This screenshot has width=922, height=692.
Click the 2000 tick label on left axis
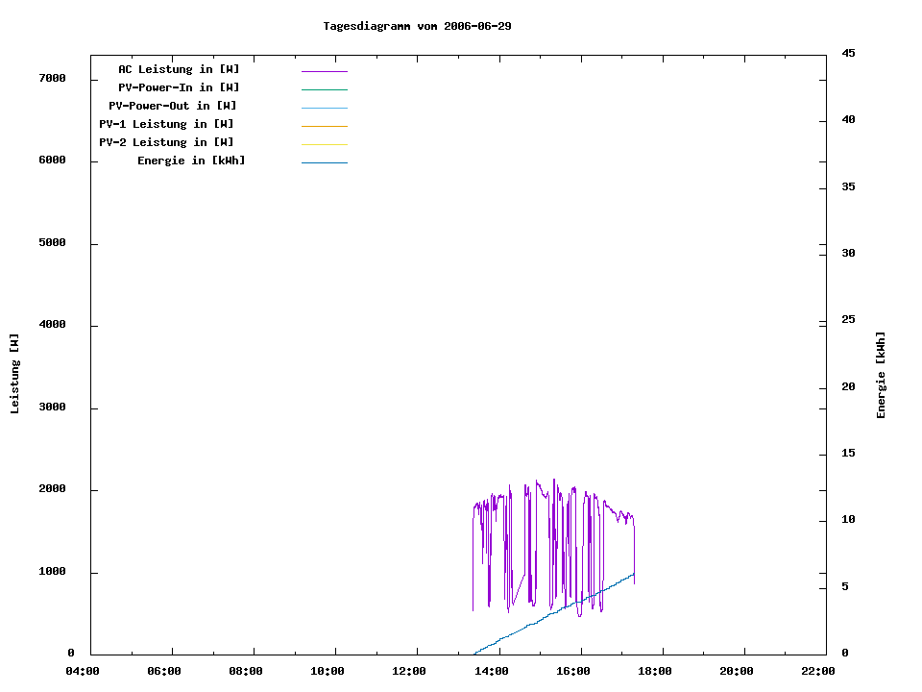[52, 489]
